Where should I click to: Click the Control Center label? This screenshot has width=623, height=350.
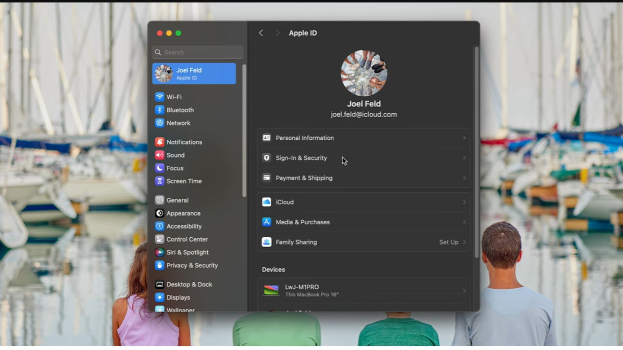[x=187, y=239]
